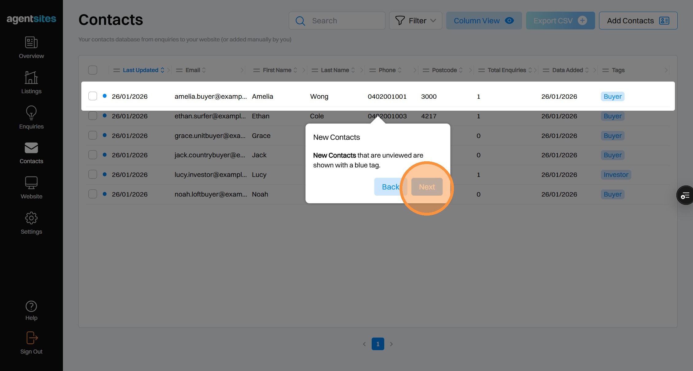Viewport: 693px width, 371px height.
Task: Sort by Last Updated column arrows
Action: (x=162, y=70)
